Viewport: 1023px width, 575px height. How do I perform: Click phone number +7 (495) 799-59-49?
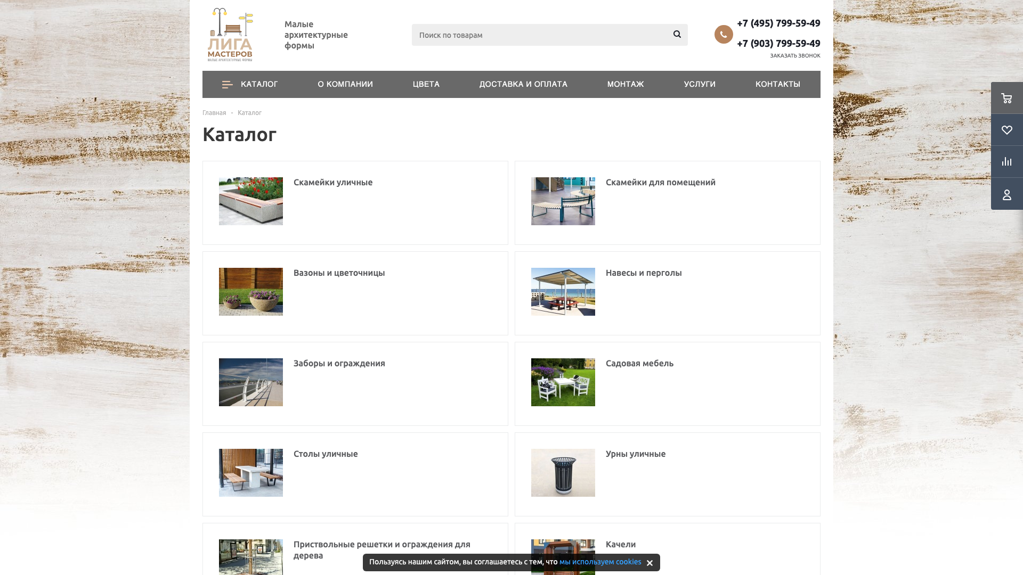click(778, 23)
